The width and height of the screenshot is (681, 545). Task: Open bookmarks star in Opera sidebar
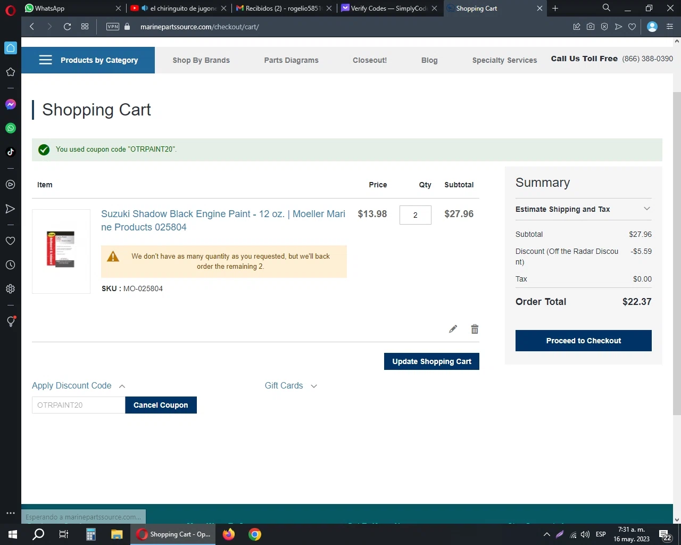pyautogui.click(x=10, y=72)
